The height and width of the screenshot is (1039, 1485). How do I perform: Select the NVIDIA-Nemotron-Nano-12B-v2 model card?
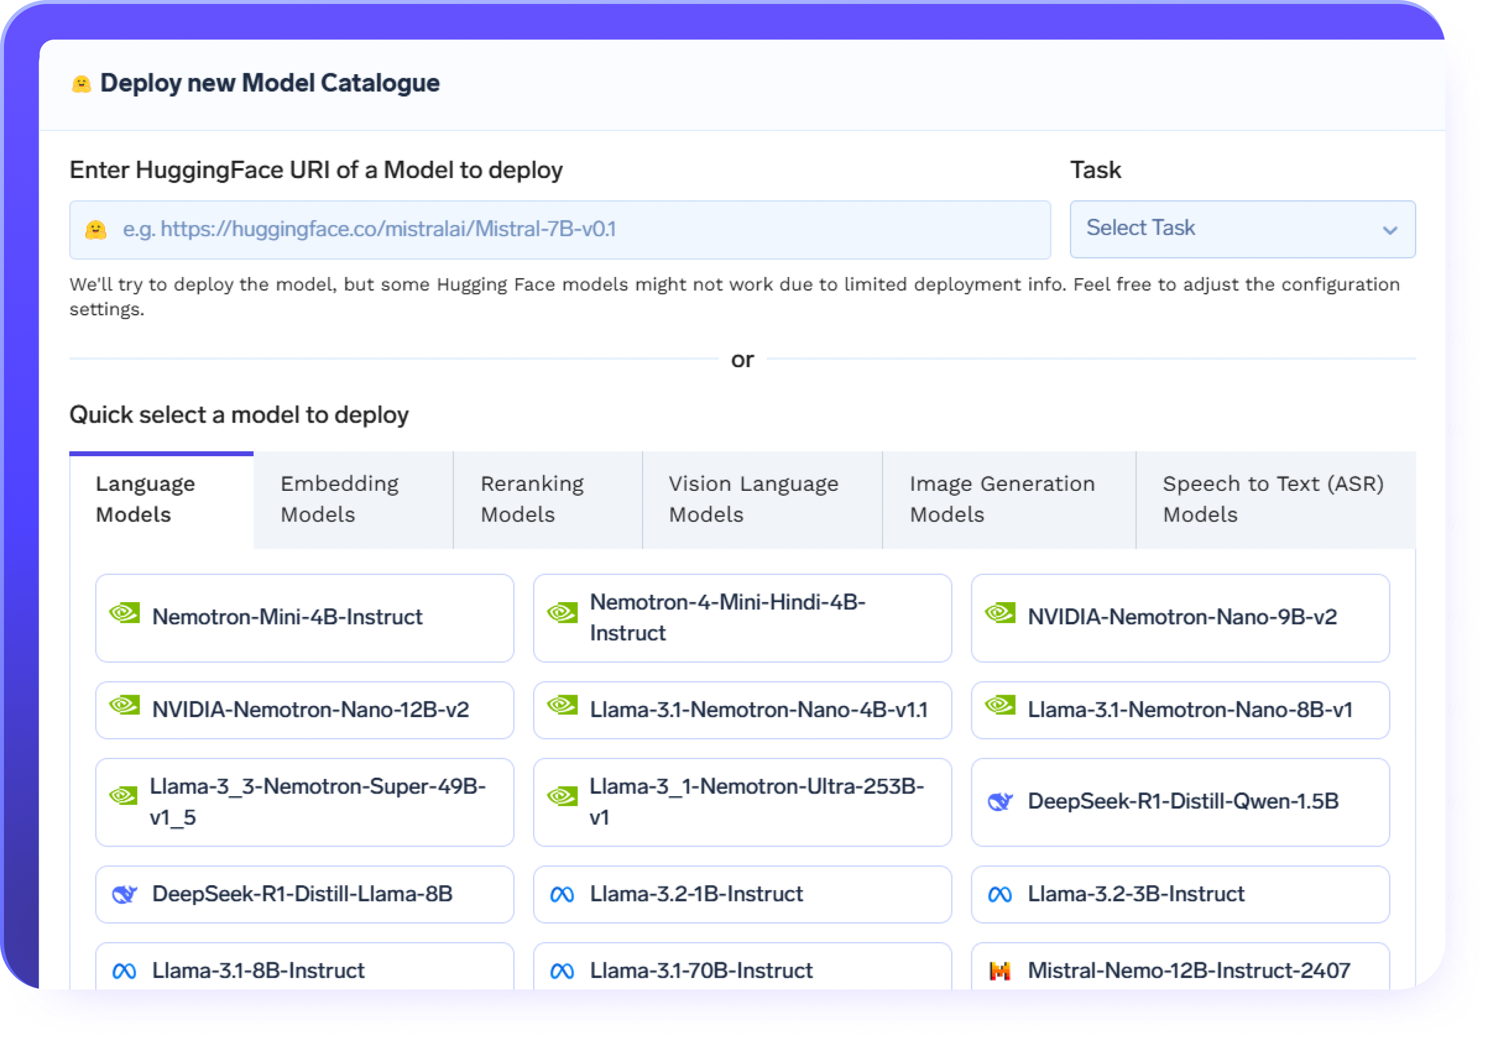pos(304,710)
